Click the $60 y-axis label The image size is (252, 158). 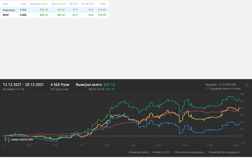click(x=242, y=94)
